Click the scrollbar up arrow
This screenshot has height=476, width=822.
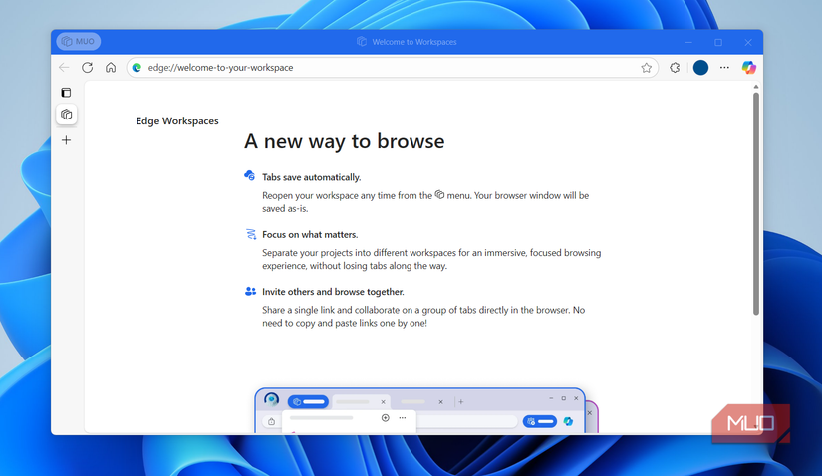coord(756,87)
